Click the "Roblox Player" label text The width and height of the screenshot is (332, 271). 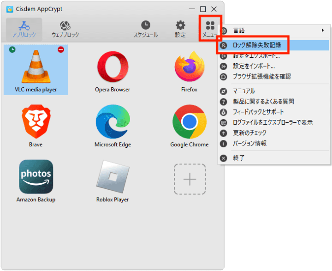pyautogui.click(x=113, y=199)
